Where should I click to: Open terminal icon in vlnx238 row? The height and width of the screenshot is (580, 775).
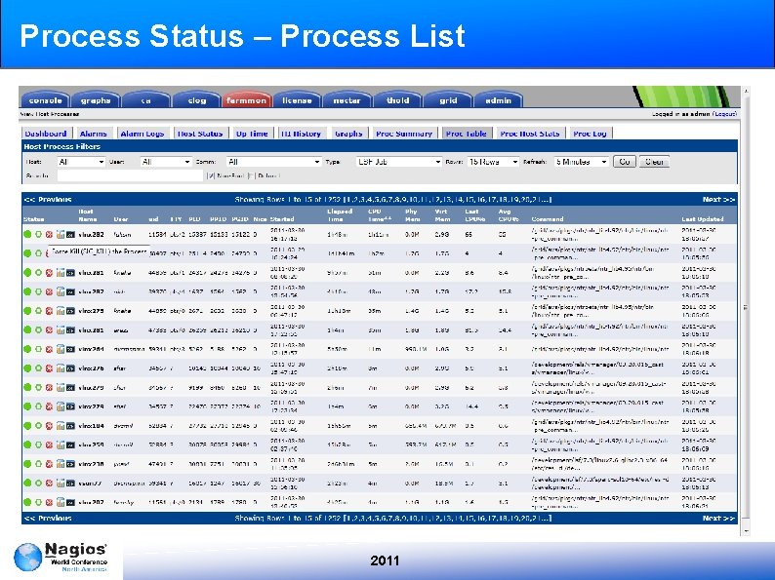[70, 464]
